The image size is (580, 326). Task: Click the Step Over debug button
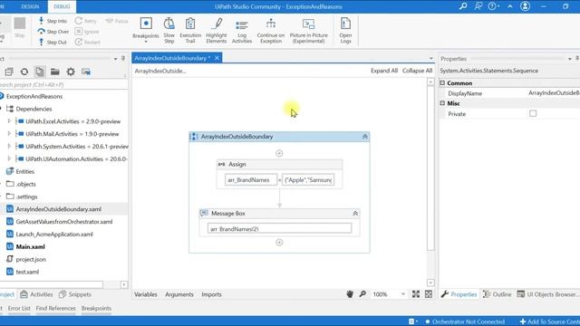(x=53, y=32)
